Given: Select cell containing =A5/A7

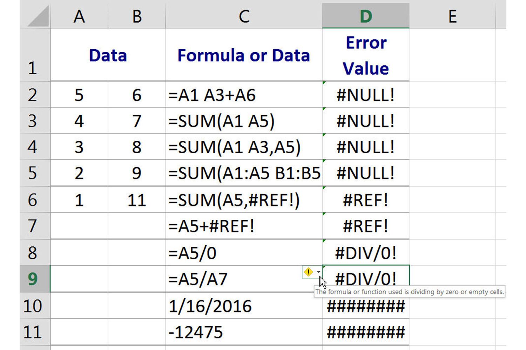Looking at the screenshot, I should 244,279.
